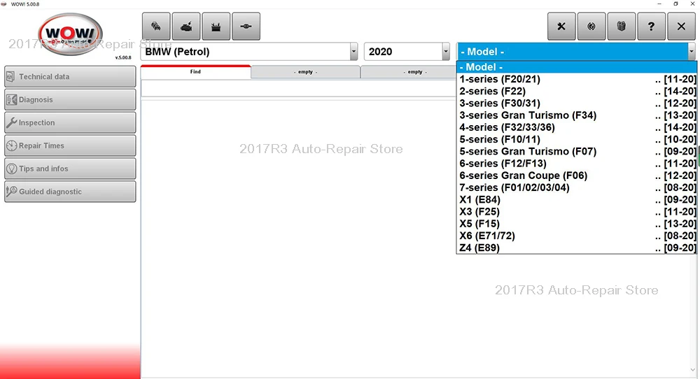The image size is (700, 379).
Task: Choose 3-series (F30/31) model
Action: coord(576,103)
